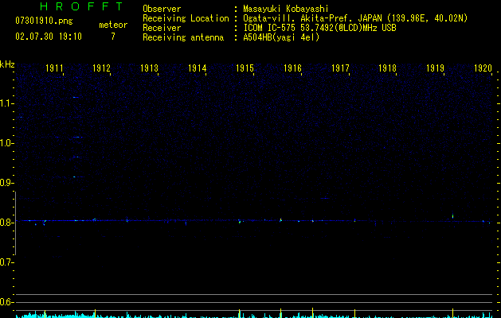Click the Receiving antenna label
The height and width of the screenshot is (318, 501).
point(183,37)
